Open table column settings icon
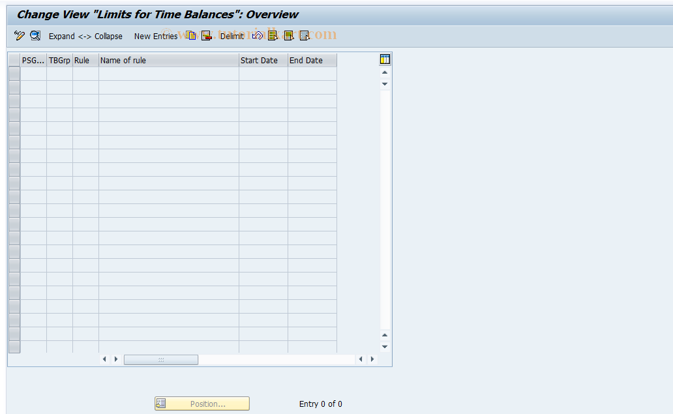The width and height of the screenshot is (673, 414). [x=385, y=59]
